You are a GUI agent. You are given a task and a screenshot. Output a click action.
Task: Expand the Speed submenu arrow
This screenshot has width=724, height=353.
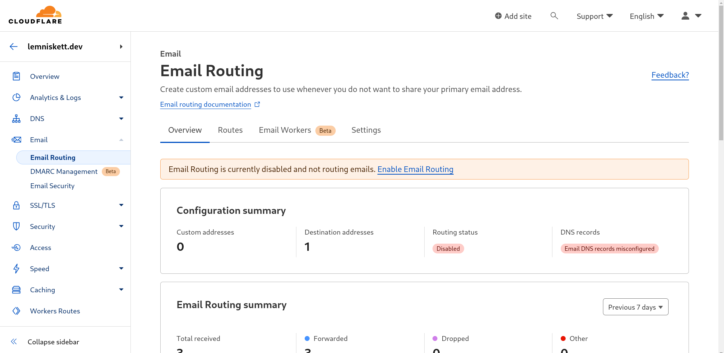coord(121,269)
